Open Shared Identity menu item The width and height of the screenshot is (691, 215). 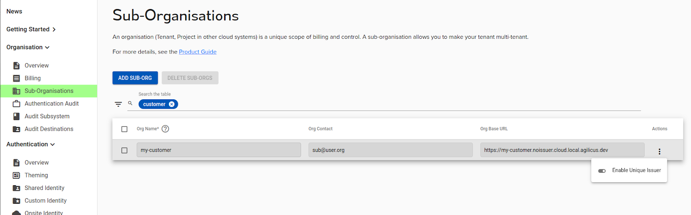[44, 188]
